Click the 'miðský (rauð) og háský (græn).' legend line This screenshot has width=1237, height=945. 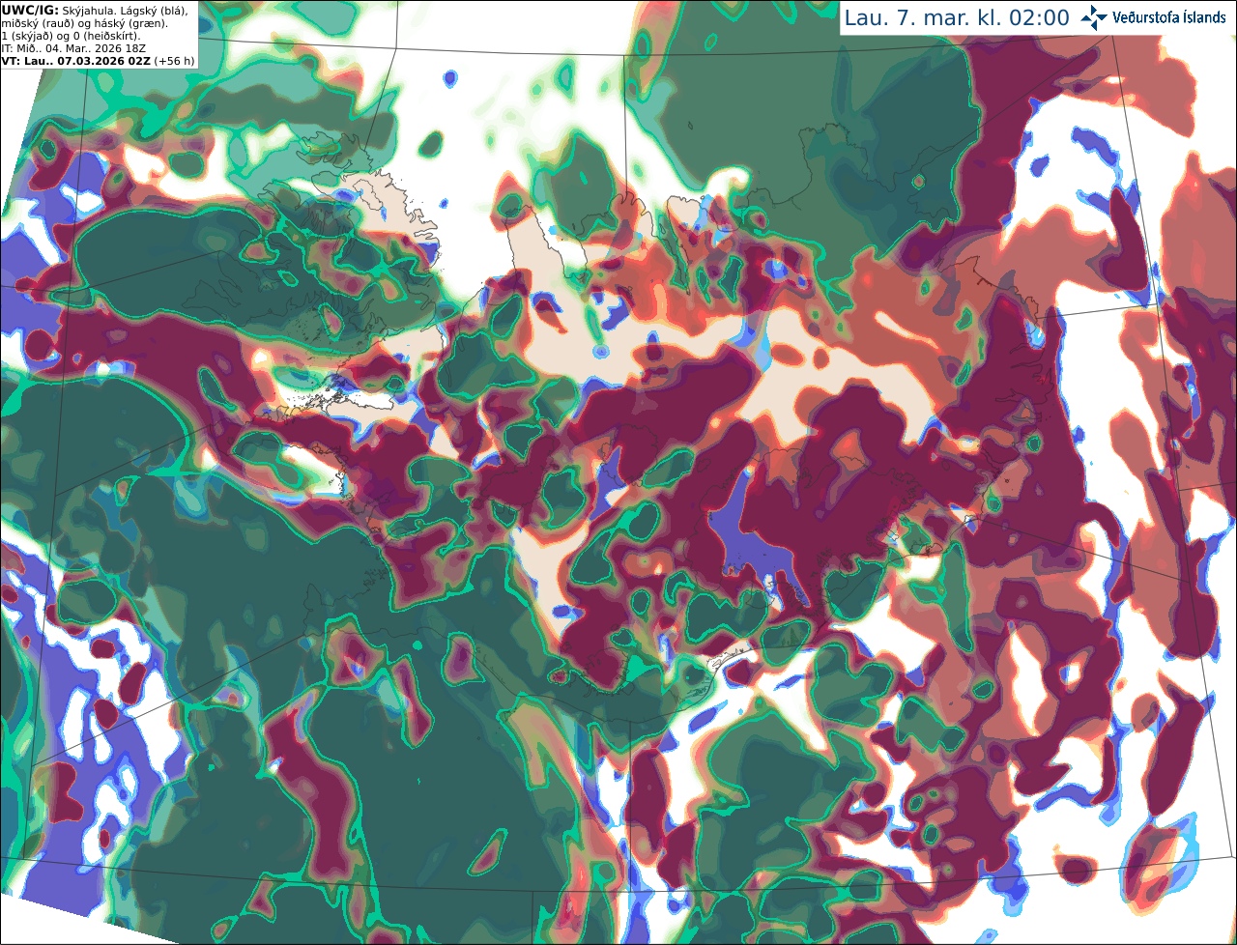pos(84,22)
